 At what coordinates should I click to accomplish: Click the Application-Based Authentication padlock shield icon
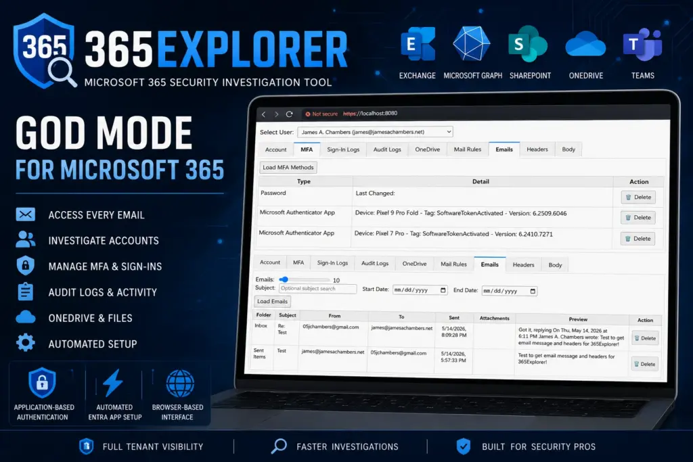(42, 382)
